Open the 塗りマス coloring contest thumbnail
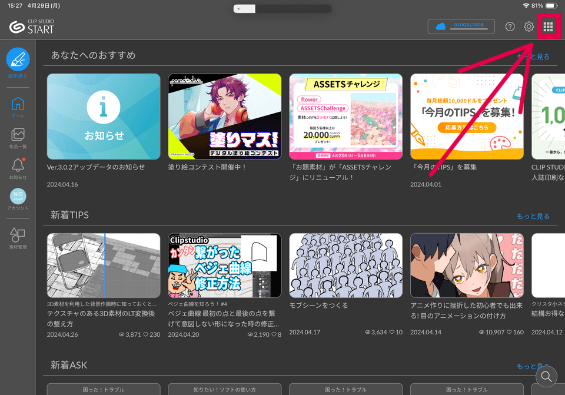Image resolution: width=565 pixels, height=395 pixels. pyautogui.click(x=224, y=117)
